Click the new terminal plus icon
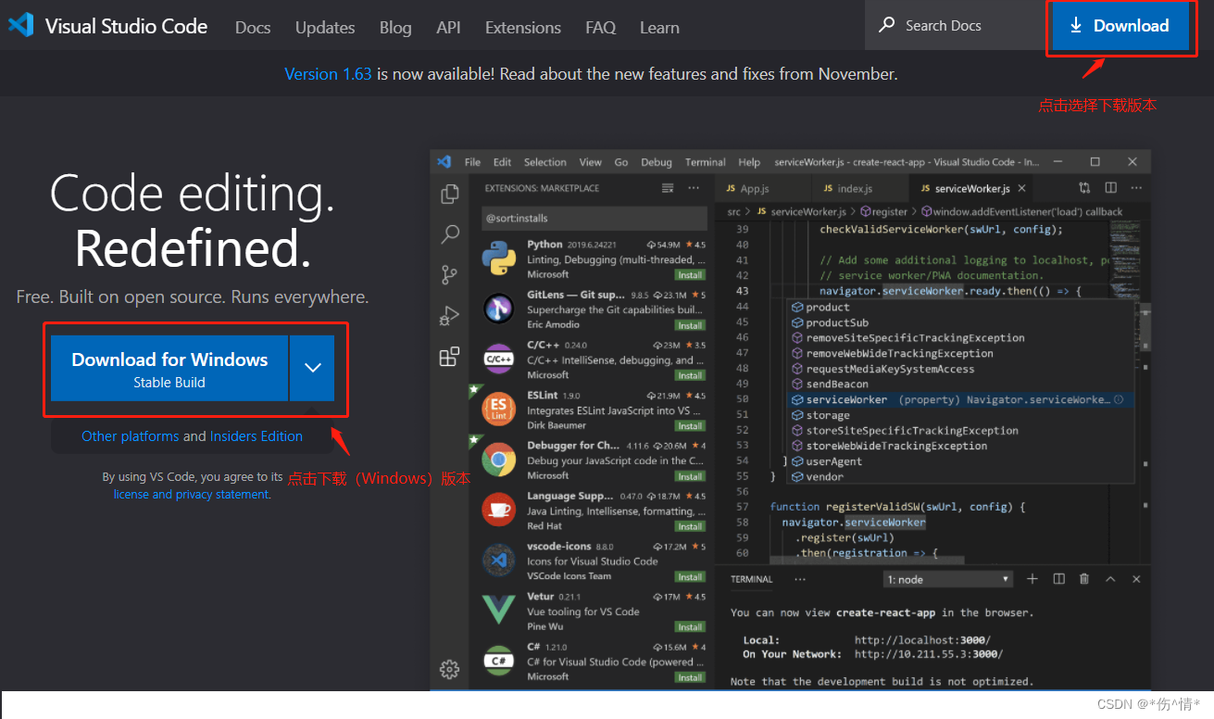The height and width of the screenshot is (719, 1214). [1033, 579]
